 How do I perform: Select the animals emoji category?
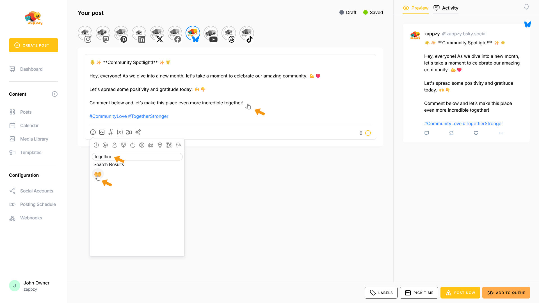click(x=124, y=145)
